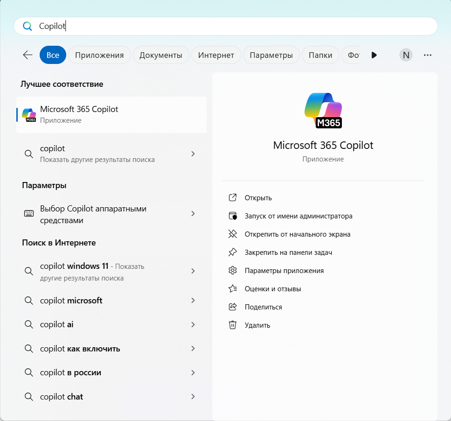Click magnifier icon beside 'copilot как включить'
Screen dimensions: 451x421
tap(29, 349)
